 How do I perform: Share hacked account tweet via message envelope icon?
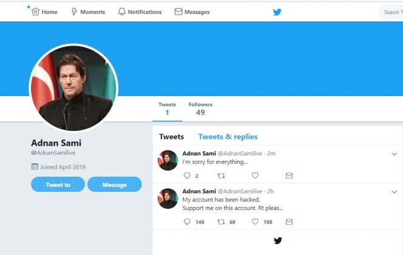pyautogui.click(x=289, y=222)
